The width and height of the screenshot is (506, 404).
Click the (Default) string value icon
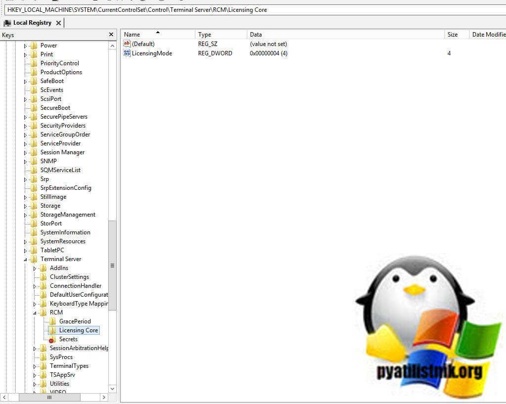coord(127,44)
